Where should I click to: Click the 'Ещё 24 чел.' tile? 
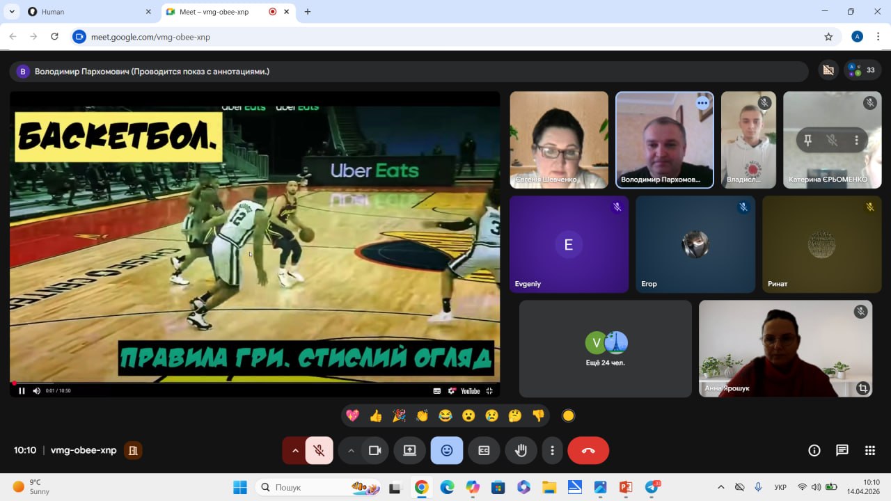click(605, 349)
